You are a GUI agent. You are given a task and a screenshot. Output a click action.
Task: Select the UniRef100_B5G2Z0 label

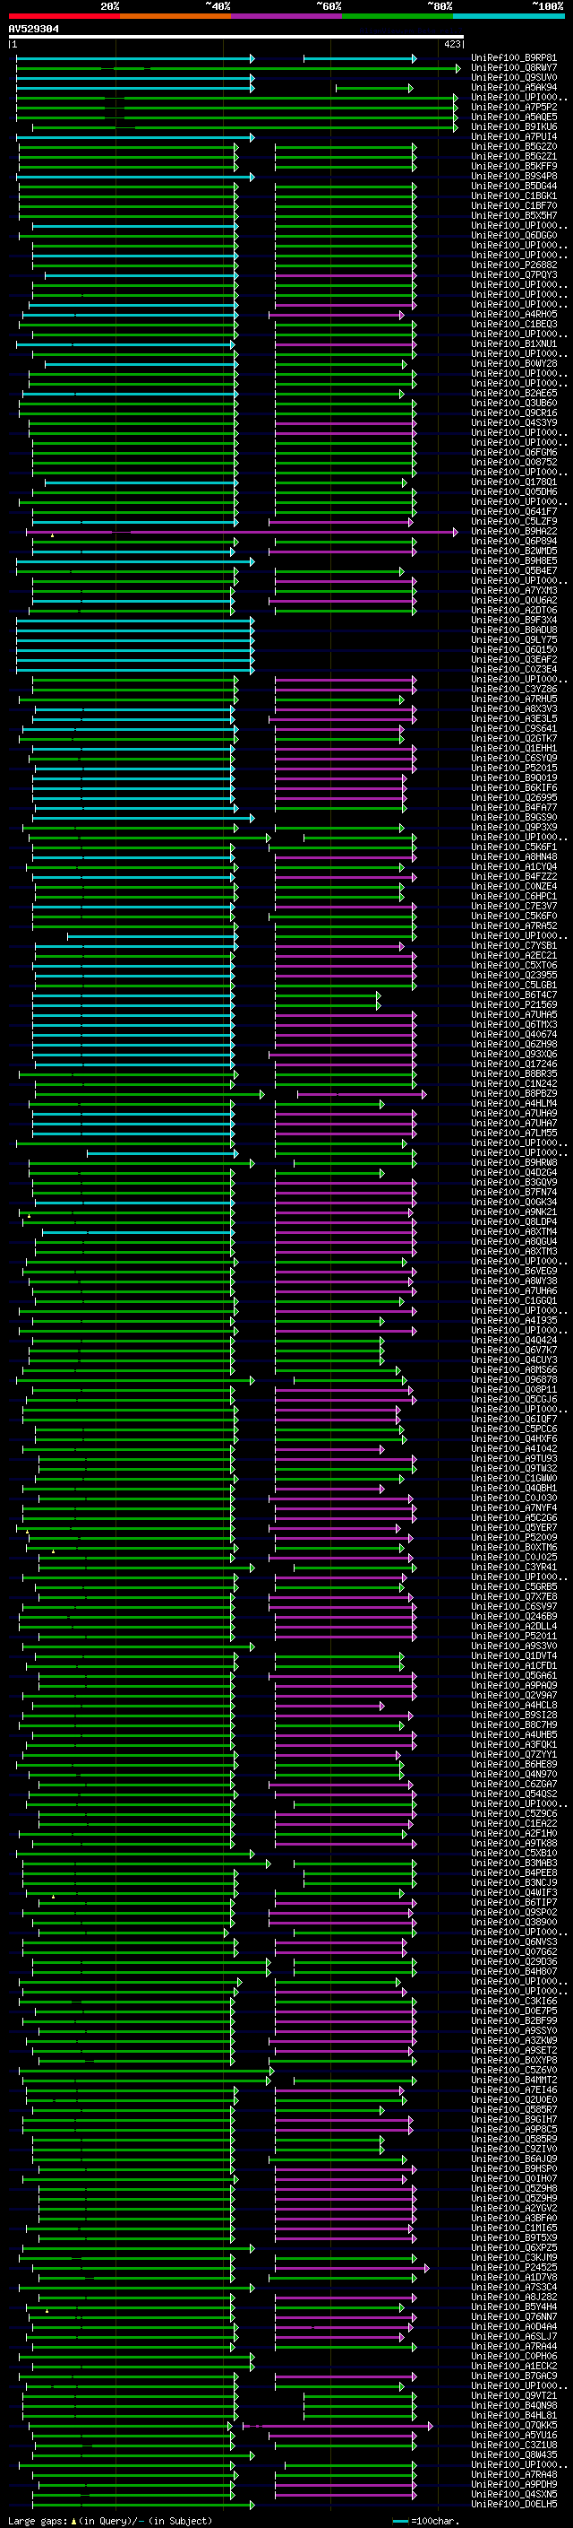click(x=513, y=147)
